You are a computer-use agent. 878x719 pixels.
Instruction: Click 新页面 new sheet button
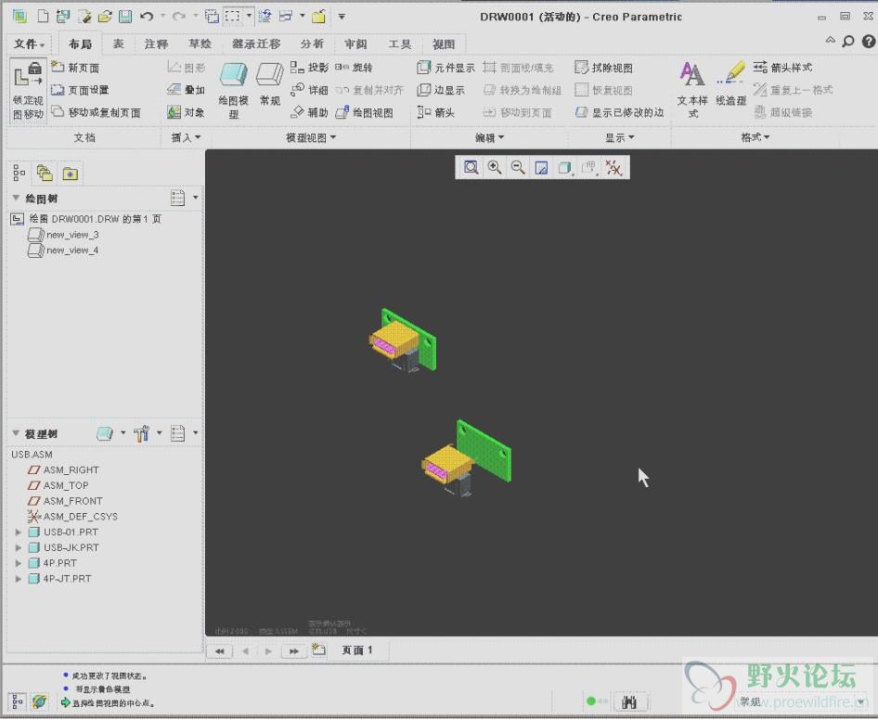(x=75, y=68)
